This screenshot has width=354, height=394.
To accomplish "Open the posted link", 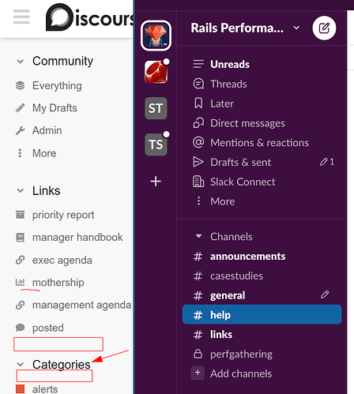I will (48, 328).
